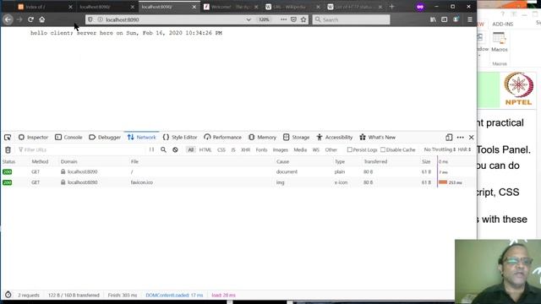Open the page actions three-dot menu

click(x=284, y=19)
